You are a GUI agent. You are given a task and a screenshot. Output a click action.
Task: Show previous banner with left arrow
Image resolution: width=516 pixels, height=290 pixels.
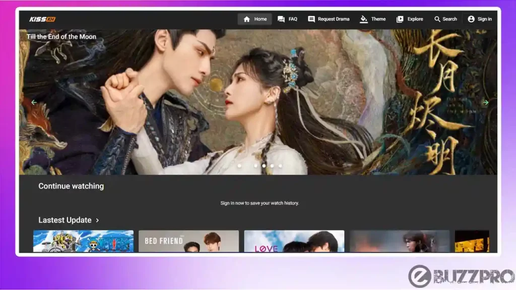tap(34, 103)
